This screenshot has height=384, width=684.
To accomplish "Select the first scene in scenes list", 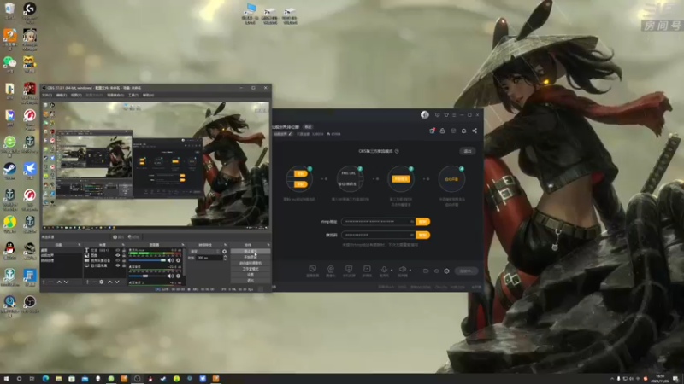I will click(x=61, y=250).
